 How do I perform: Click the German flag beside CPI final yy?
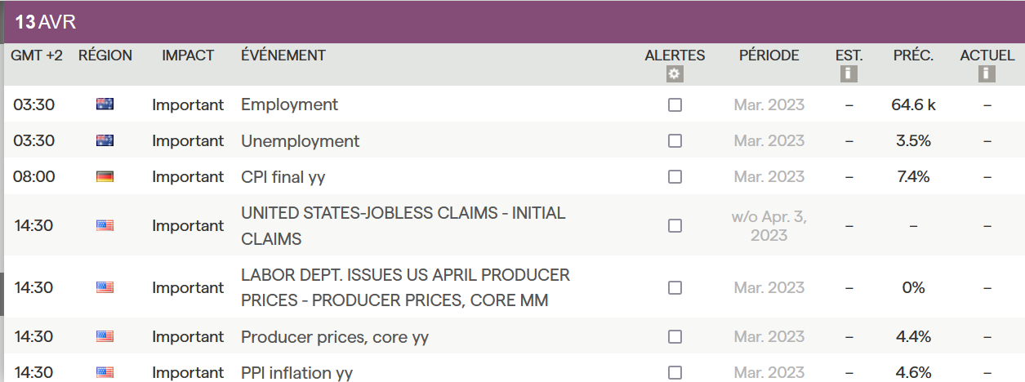pos(105,176)
